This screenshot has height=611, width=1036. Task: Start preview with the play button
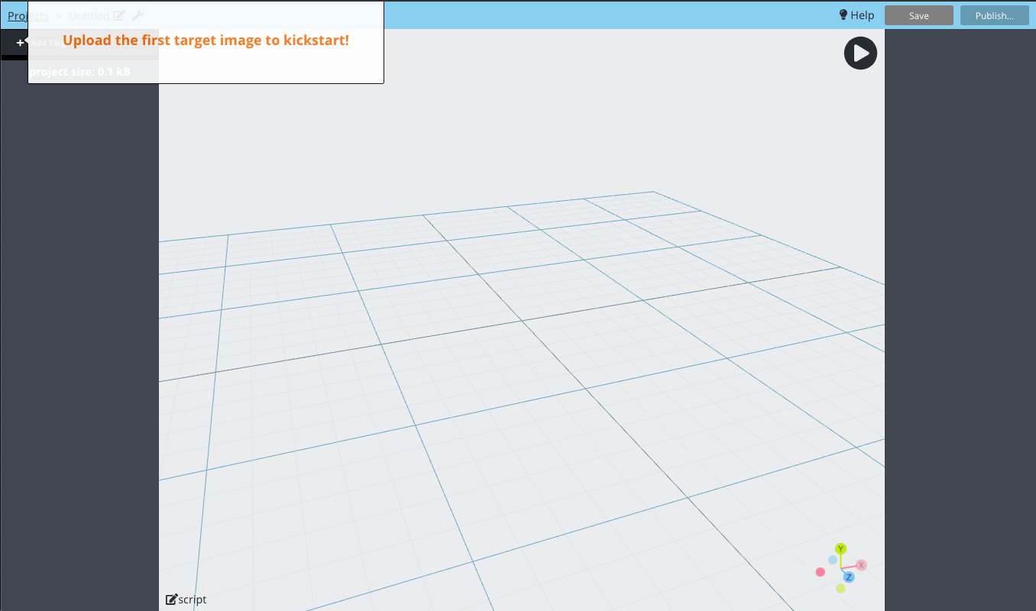[860, 53]
